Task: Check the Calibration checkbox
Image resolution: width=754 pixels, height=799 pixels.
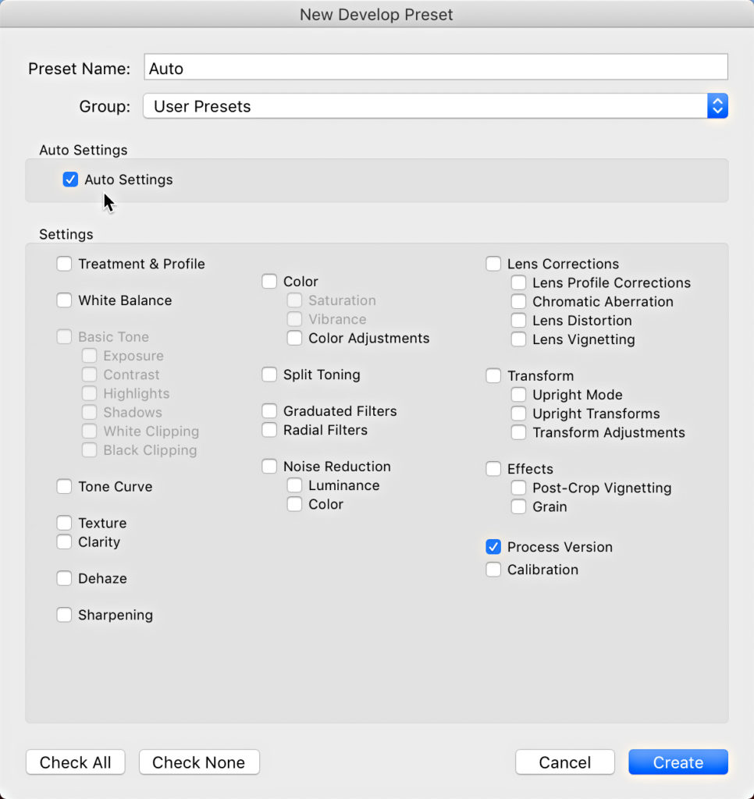Action: tap(493, 569)
